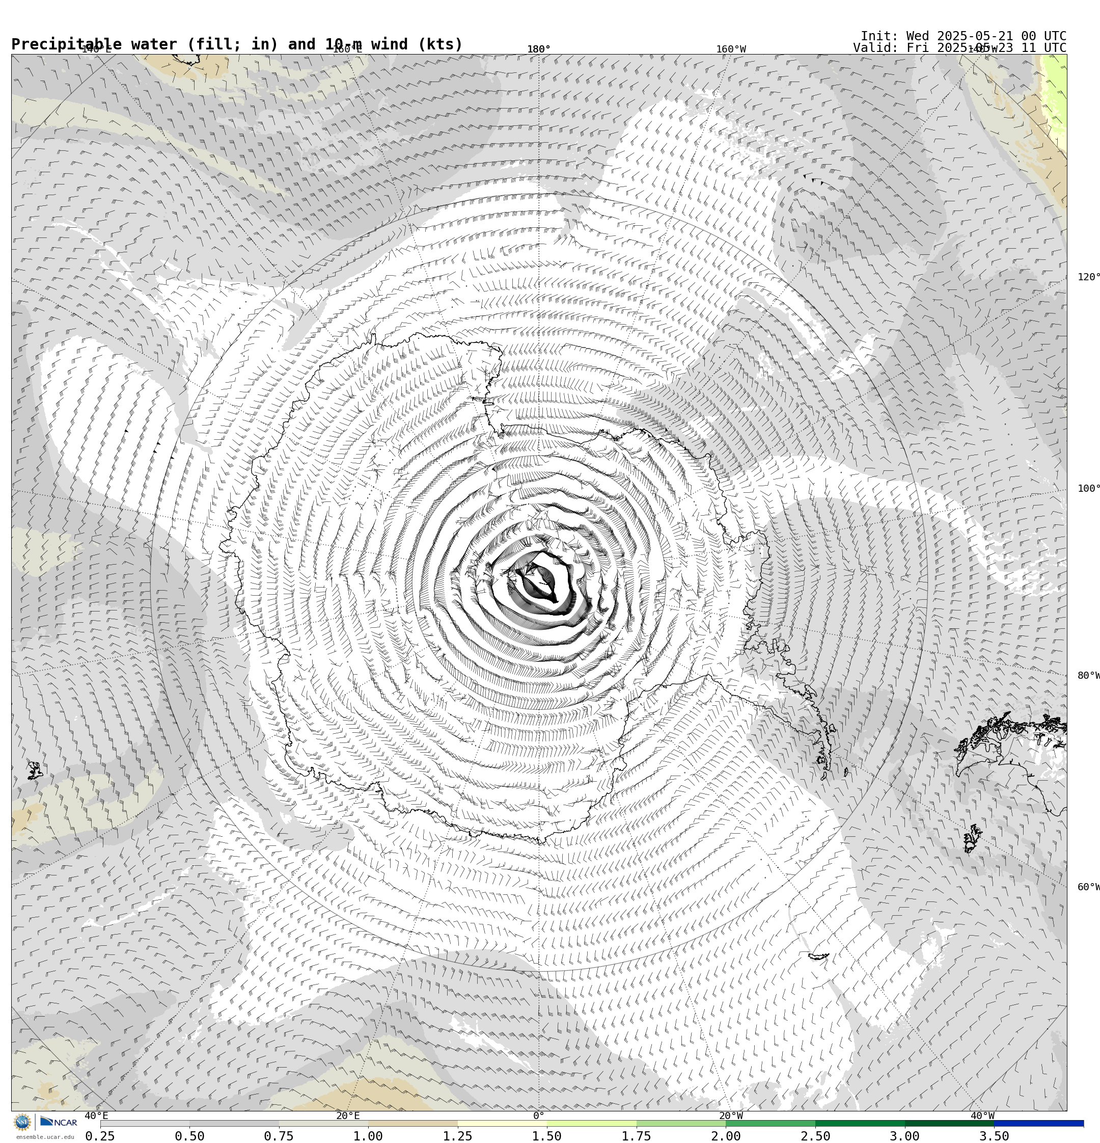Screen dimensions: 1100x1143
Task: Click the 'Valid: Fri 2025-05-23 11 UTC' text
Action: [x=959, y=48]
